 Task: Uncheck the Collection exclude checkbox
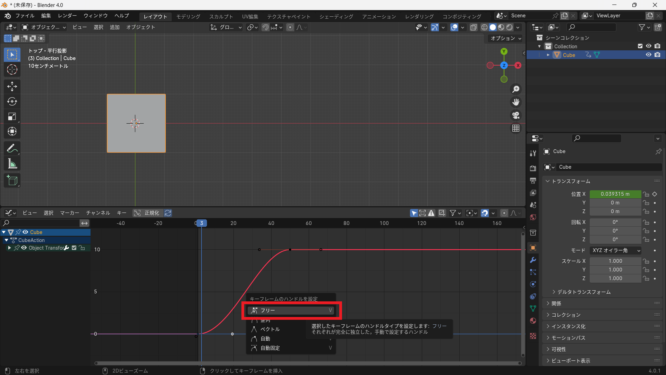click(x=640, y=46)
